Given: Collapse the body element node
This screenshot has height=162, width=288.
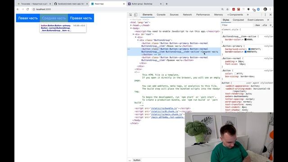Looking at the screenshot, I should pos(131,28).
